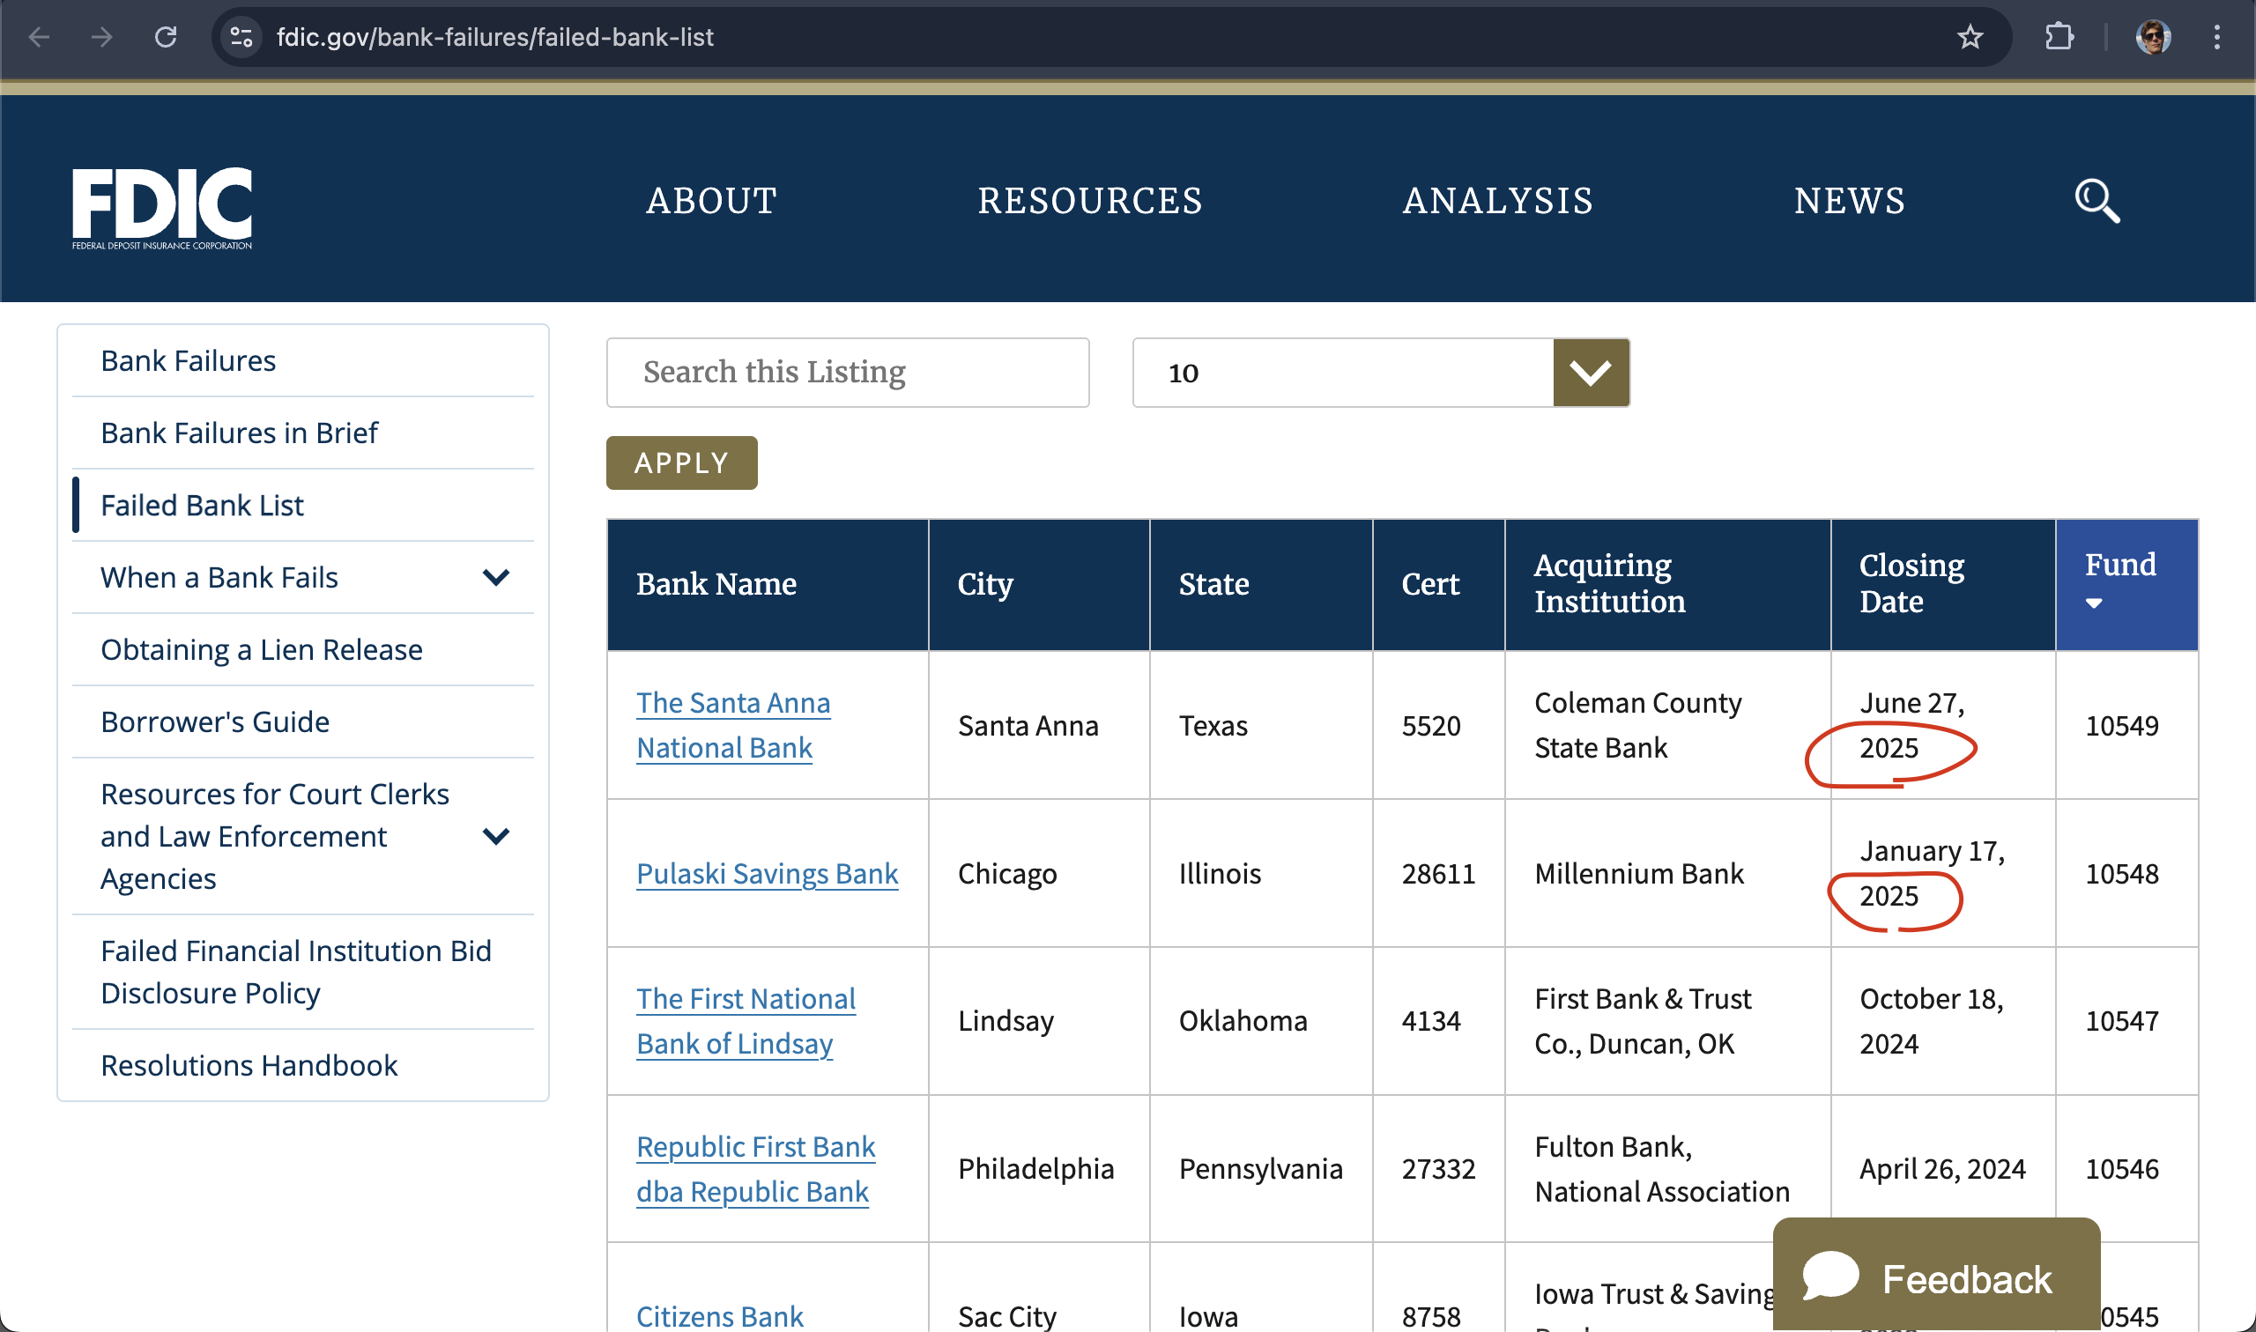Viewport: 2256px width, 1332px height.
Task: Expand Resources for Court Clerks chevron
Action: coord(495,837)
